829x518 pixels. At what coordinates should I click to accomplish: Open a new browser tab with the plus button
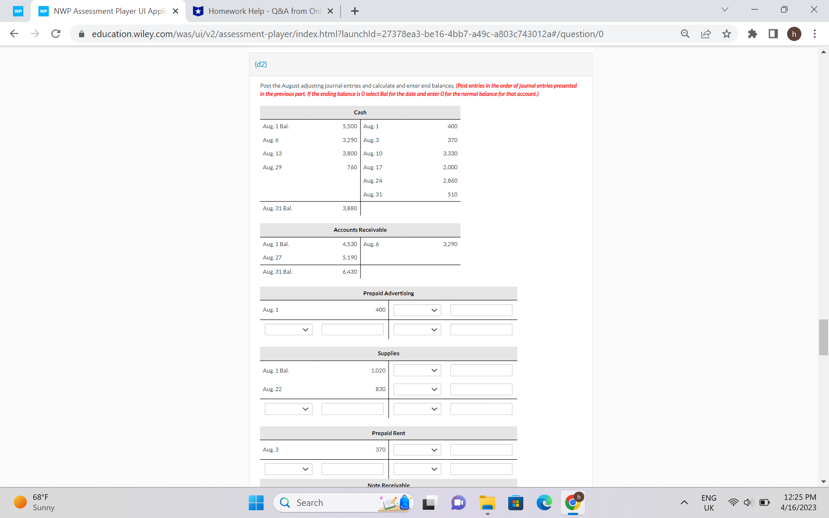355,11
